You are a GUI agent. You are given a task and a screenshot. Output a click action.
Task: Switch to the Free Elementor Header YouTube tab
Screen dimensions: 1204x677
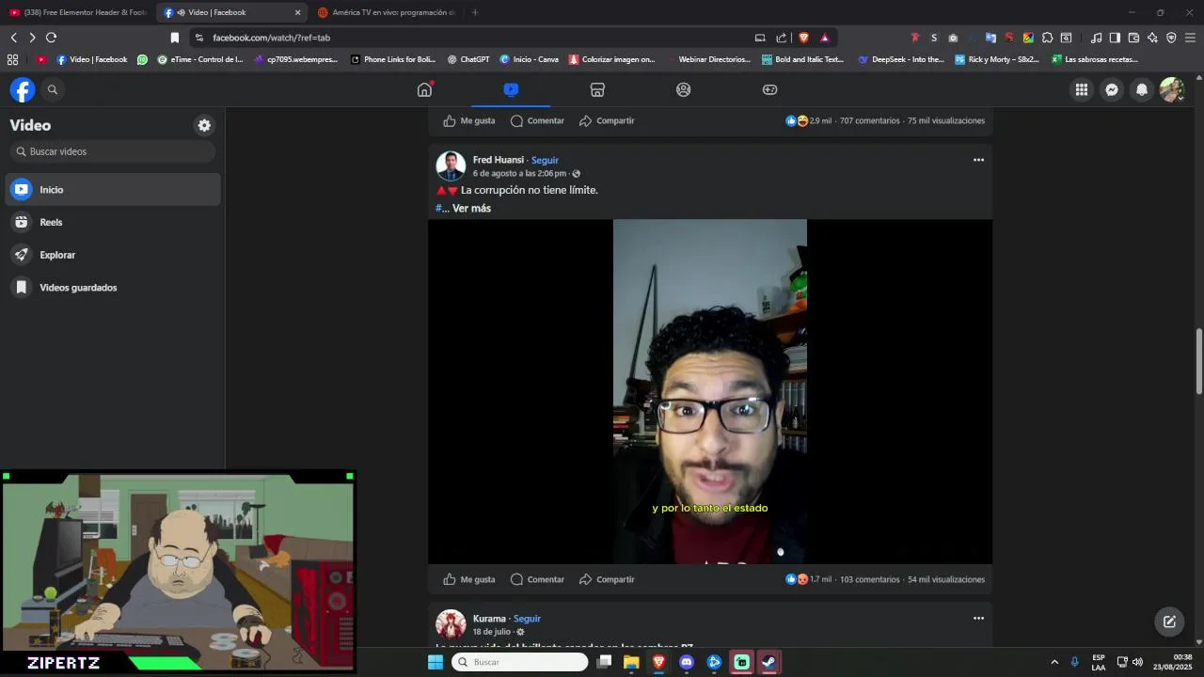coord(78,12)
